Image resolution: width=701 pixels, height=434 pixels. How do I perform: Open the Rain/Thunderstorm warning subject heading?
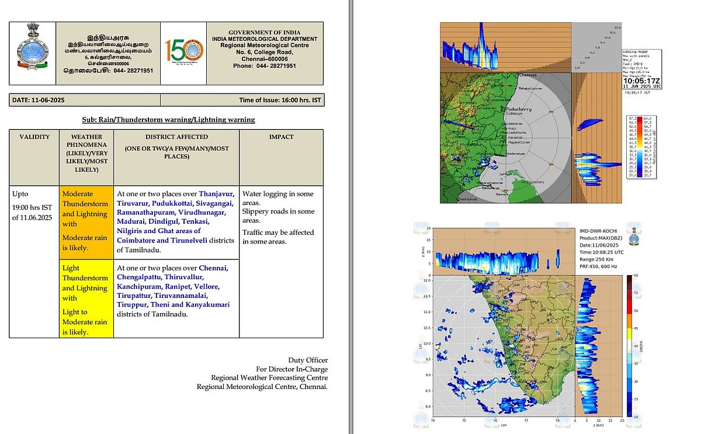coord(168,120)
